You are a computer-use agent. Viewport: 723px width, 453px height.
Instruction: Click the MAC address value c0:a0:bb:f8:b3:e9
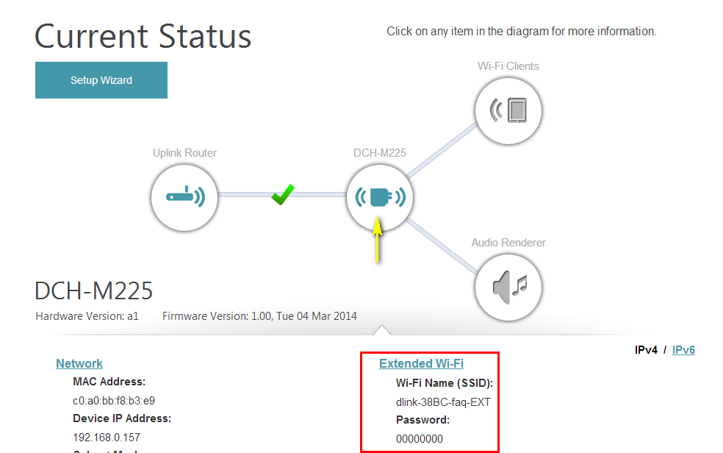[114, 401]
